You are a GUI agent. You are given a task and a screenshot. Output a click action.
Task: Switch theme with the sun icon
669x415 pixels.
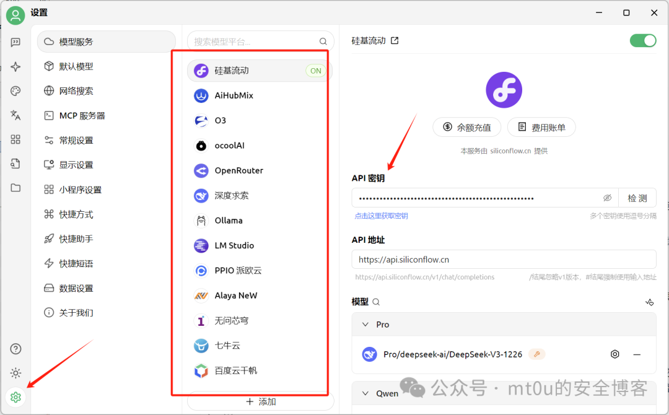click(15, 373)
